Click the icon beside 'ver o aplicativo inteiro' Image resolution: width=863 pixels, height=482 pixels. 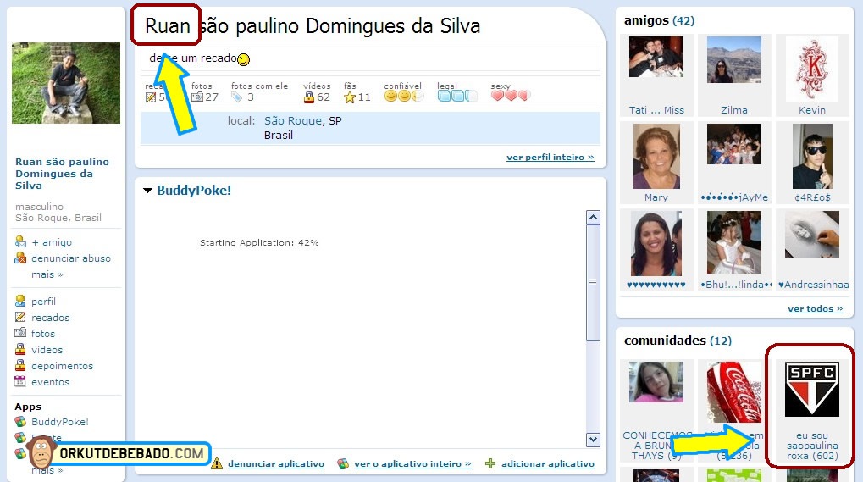pyautogui.click(x=343, y=463)
